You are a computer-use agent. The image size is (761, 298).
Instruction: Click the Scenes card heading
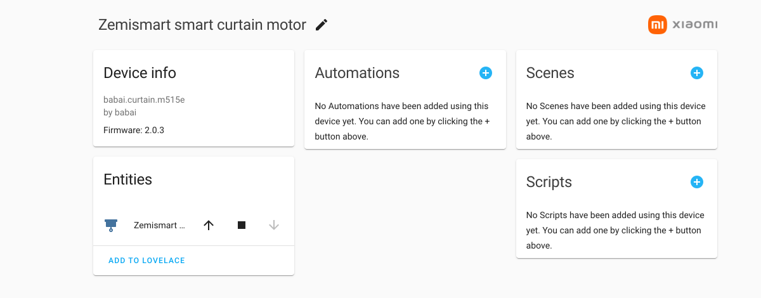tap(550, 73)
